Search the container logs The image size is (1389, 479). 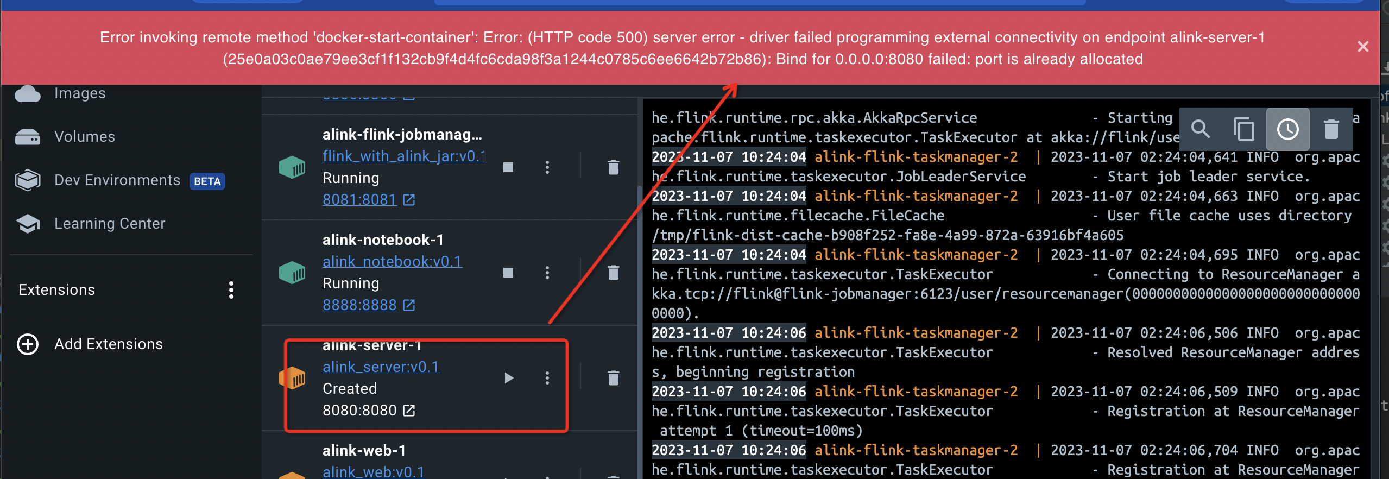(x=1201, y=129)
